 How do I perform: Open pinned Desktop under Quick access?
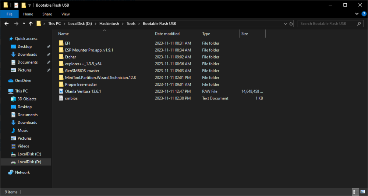click(24, 46)
